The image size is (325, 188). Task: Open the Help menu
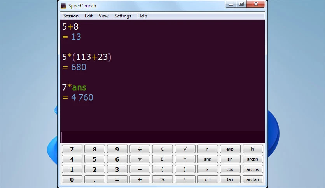tap(142, 16)
